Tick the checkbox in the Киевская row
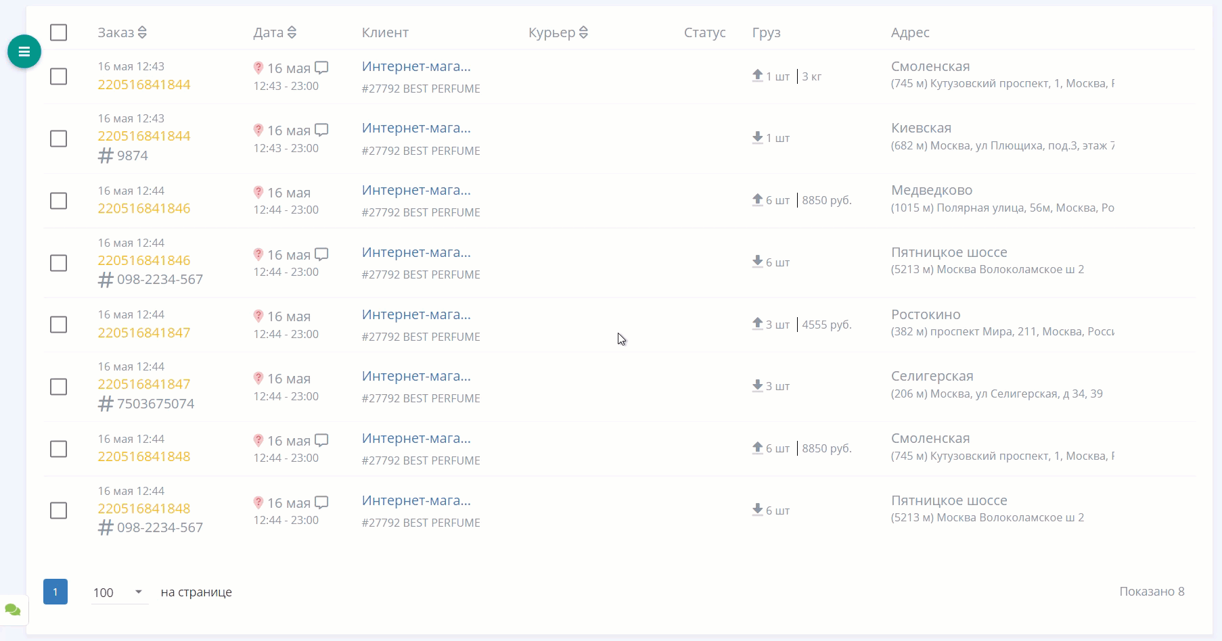The height and width of the screenshot is (641, 1222). [59, 139]
